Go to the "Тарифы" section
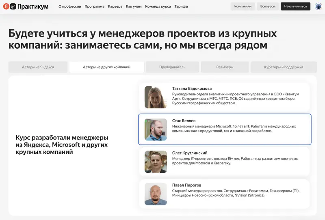 (x=181, y=6)
